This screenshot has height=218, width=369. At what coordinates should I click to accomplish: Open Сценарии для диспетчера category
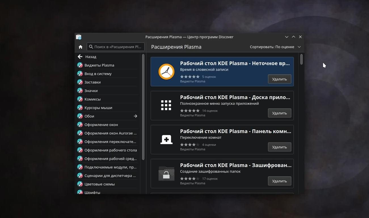point(107,176)
